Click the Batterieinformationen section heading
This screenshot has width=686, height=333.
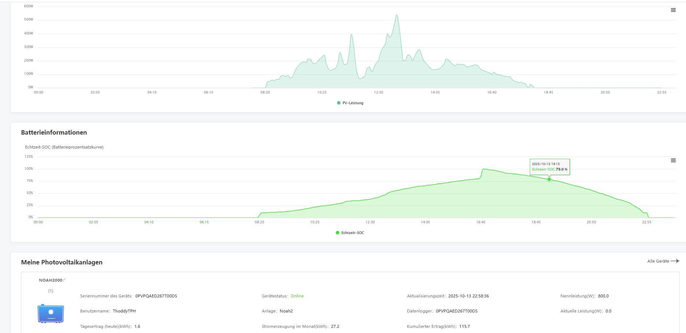point(54,132)
